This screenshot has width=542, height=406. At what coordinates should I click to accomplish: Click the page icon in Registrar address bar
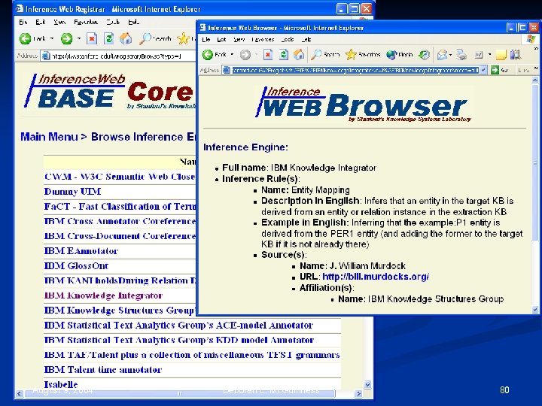(x=45, y=56)
